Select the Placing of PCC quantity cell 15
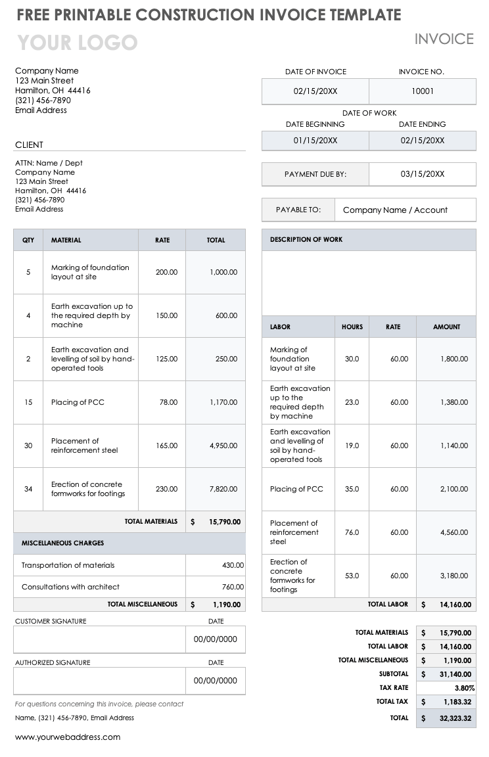Image resolution: width=489 pixels, height=757 pixels. point(28,402)
